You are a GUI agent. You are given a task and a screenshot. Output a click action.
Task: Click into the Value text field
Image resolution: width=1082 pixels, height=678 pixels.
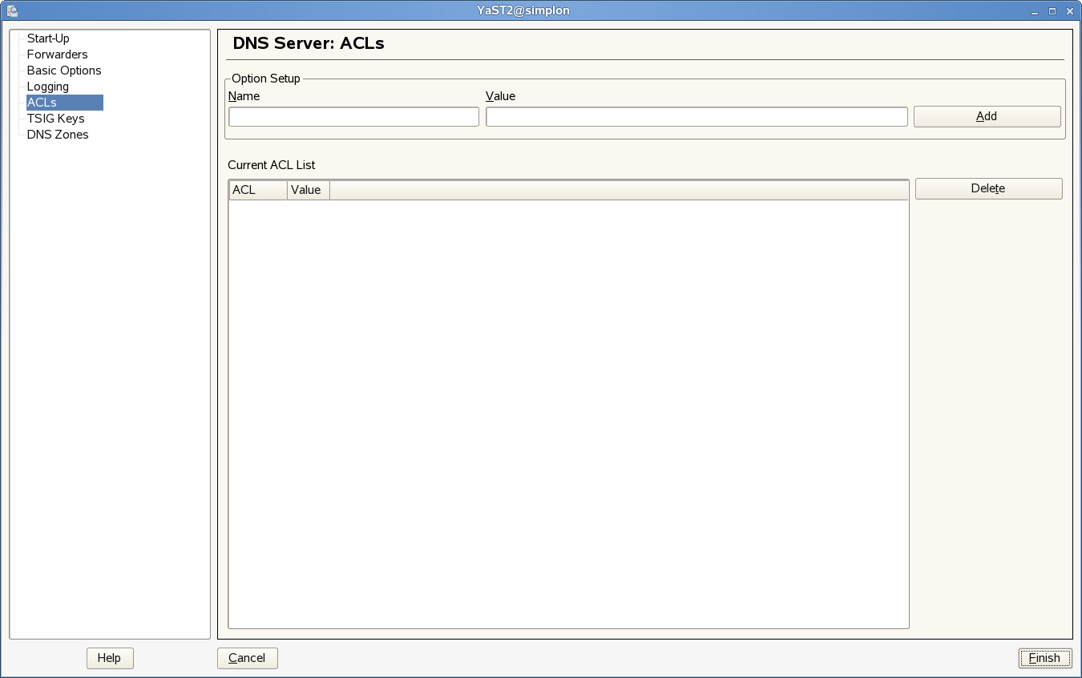click(696, 117)
